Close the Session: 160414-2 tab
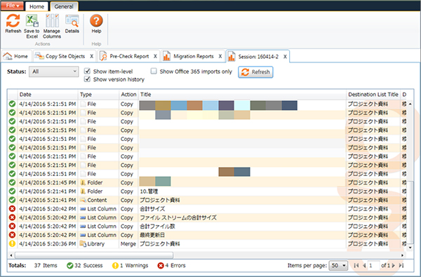Image resolution: width=421 pixels, height=277 pixels. [285, 57]
